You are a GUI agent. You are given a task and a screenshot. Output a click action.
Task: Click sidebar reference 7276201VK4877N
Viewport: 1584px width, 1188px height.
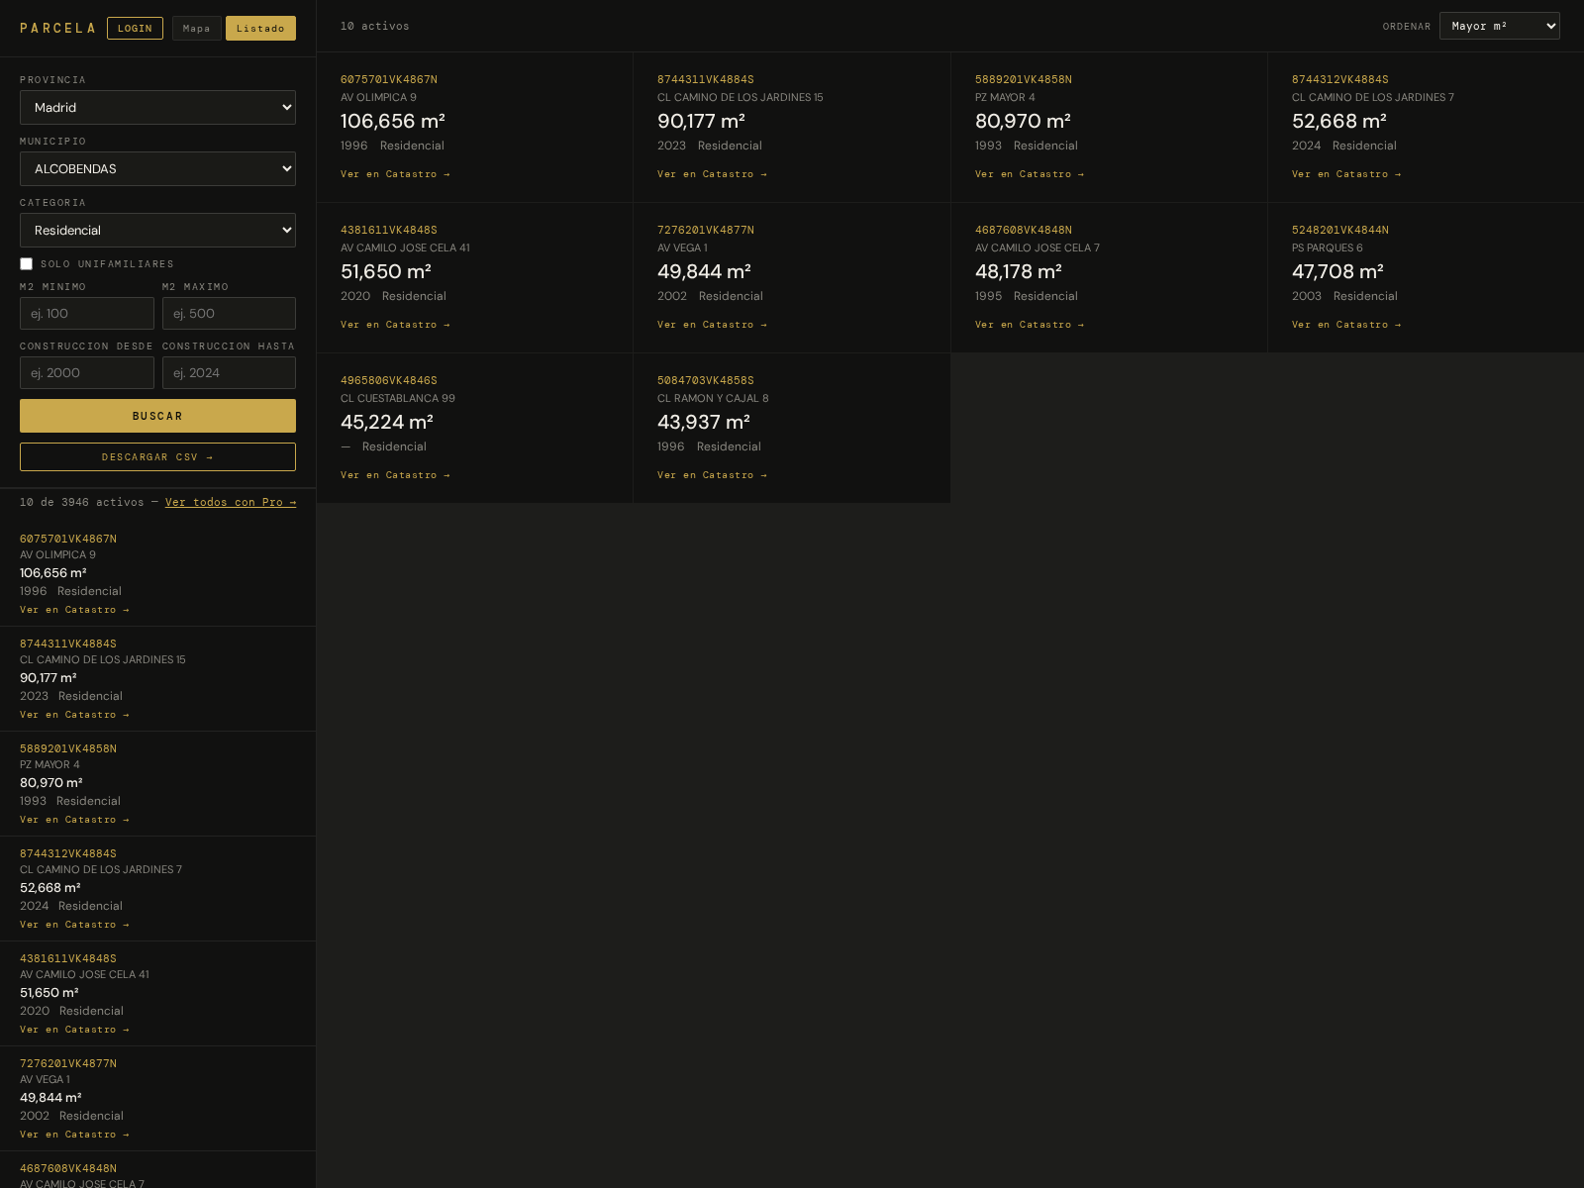point(68,1063)
